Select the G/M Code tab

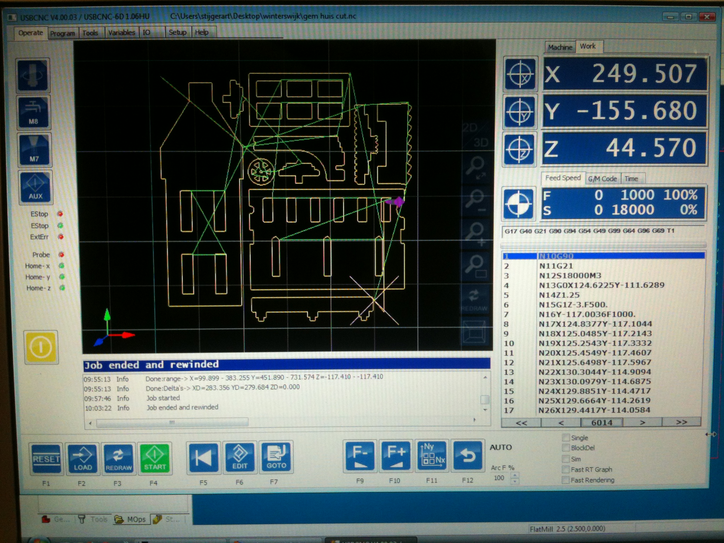pos(602,179)
